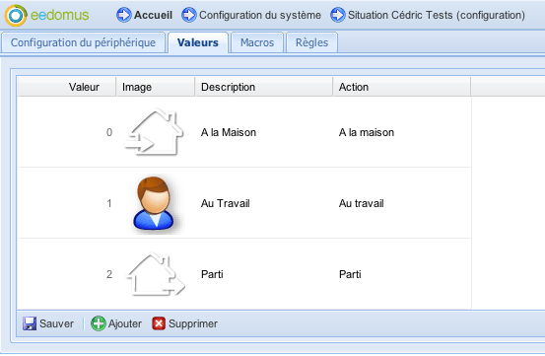
Task: Edit the Au Travail description cell
Action: 264,203
